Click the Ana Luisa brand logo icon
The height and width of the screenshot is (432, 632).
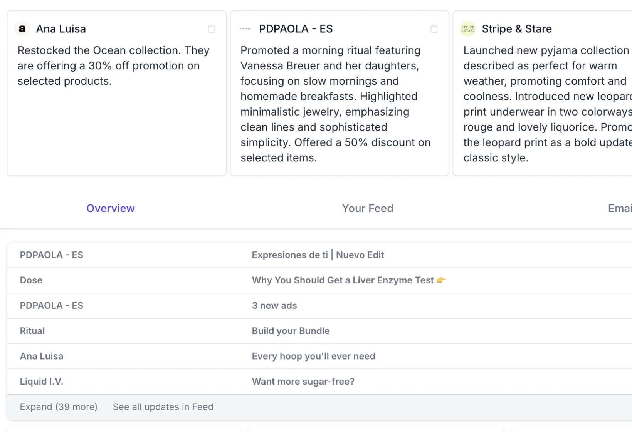[22, 29]
